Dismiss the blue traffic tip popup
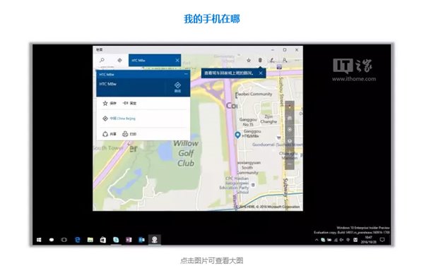The image size is (424, 273). click(x=261, y=73)
